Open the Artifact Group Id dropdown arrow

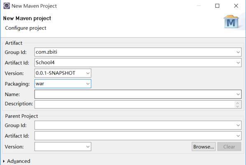tap(238, 52)
